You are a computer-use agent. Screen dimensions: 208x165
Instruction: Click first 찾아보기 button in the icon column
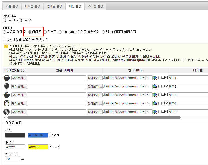pos(19,78)
